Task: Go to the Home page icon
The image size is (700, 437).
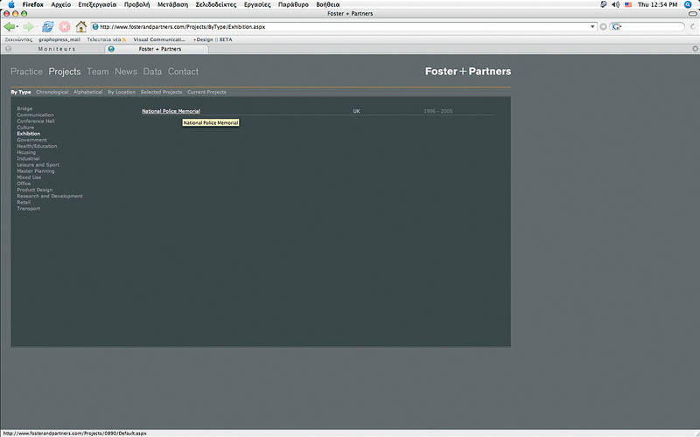Action: coord(80,27)
